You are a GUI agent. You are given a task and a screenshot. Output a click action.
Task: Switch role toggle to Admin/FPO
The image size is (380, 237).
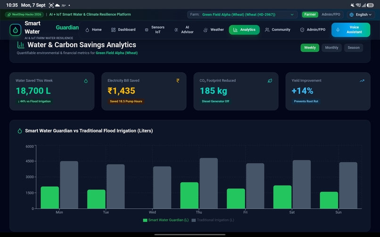pos(331,15)
